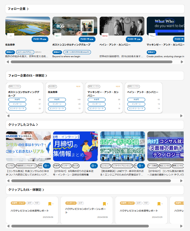
Task: Click the 住友商事 company logo icon
Action: [x=11, y=36]
